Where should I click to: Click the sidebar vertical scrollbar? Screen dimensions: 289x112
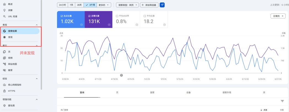pyautogui.click(x=41, y=45)
